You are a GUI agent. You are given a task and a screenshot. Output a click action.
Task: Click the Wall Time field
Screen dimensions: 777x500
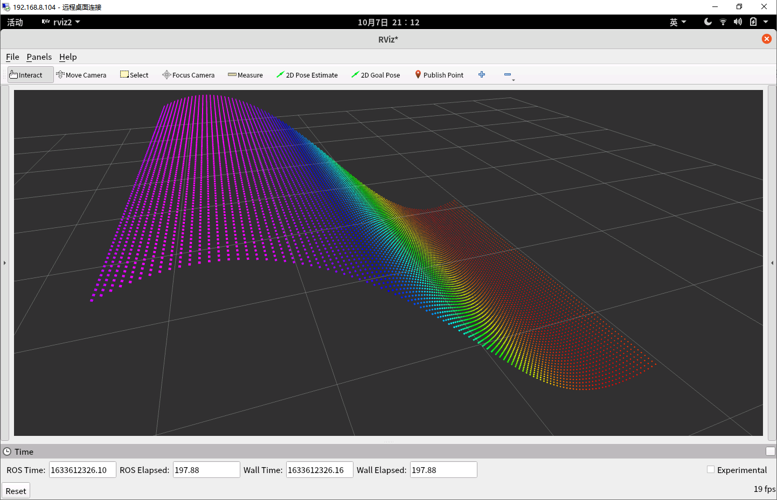320,470
